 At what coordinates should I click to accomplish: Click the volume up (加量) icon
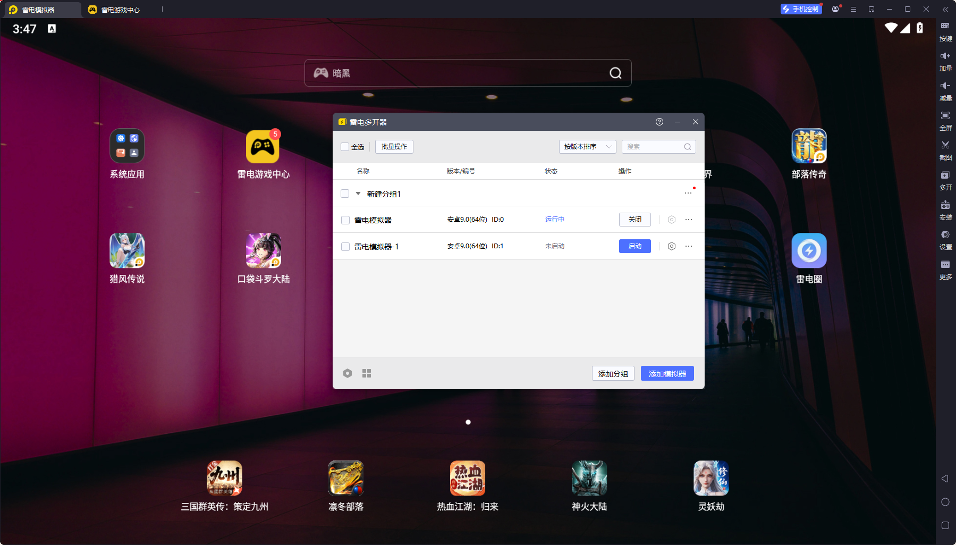click(945, 56)
